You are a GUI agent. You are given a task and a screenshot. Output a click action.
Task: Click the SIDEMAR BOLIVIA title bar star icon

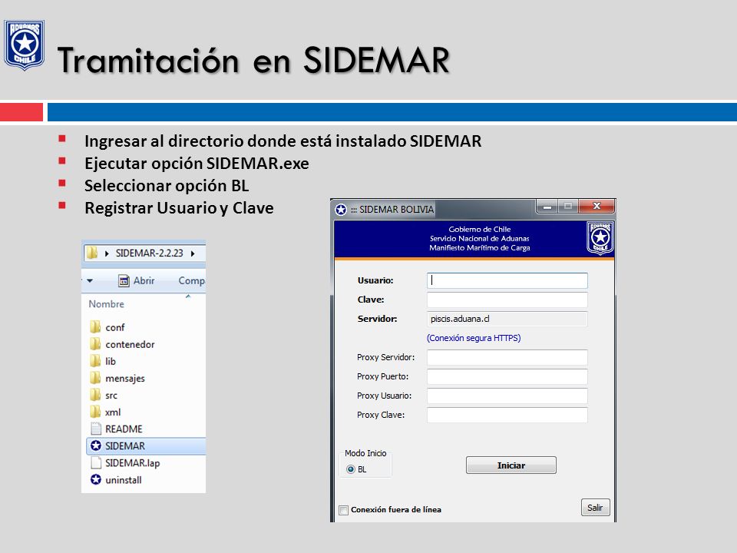click(341, 210)
